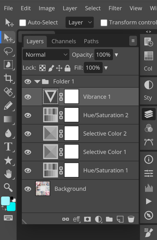Open the Edit menu

pos(26,8)
